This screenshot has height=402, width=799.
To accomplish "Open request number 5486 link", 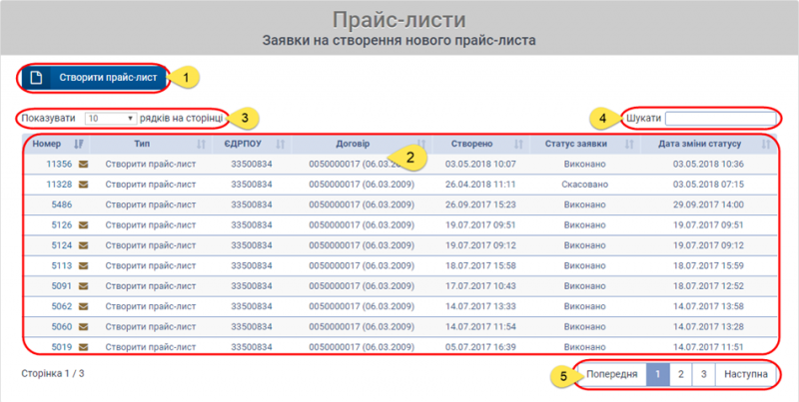I will click(62, 204).
